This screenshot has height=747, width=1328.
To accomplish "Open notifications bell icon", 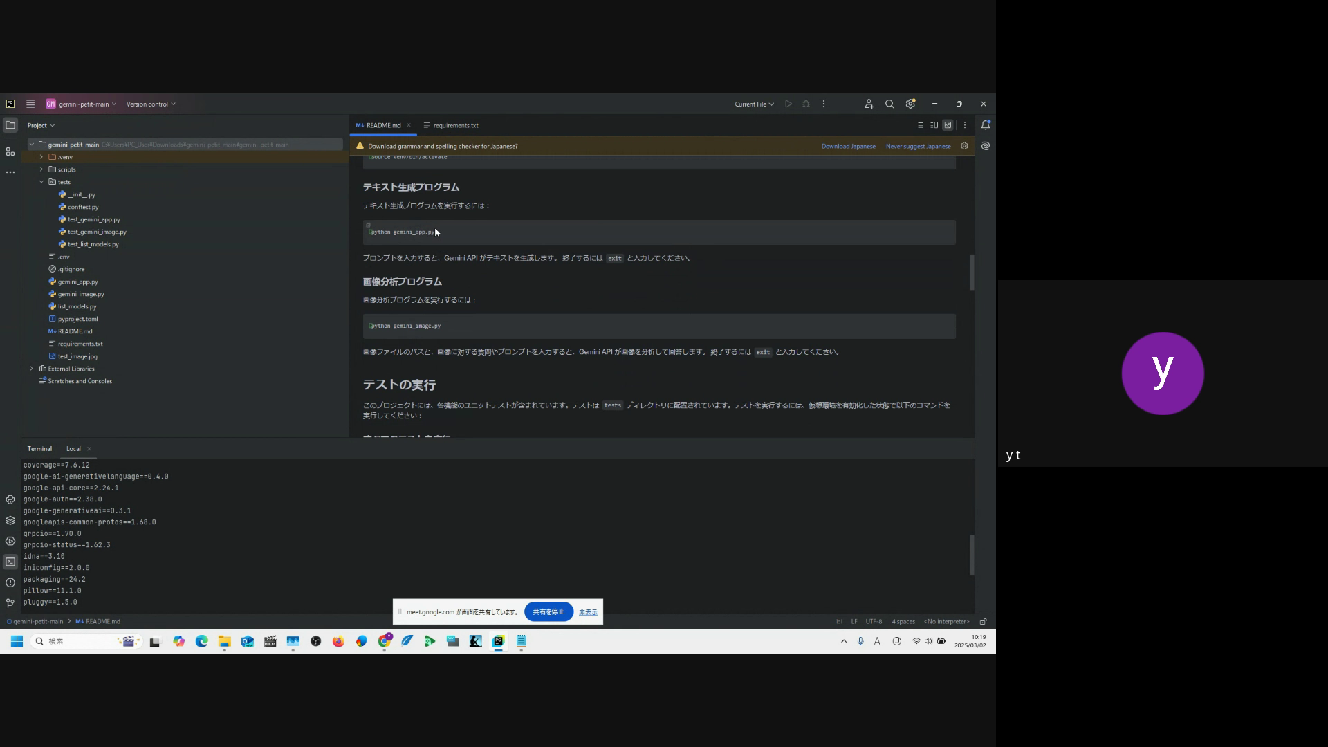I will (x=985, y=125).
